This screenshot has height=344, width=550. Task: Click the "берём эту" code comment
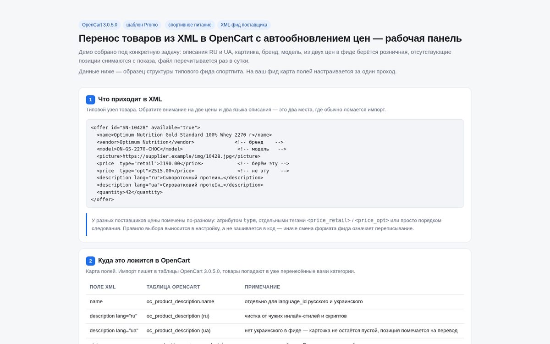[263, 163]
